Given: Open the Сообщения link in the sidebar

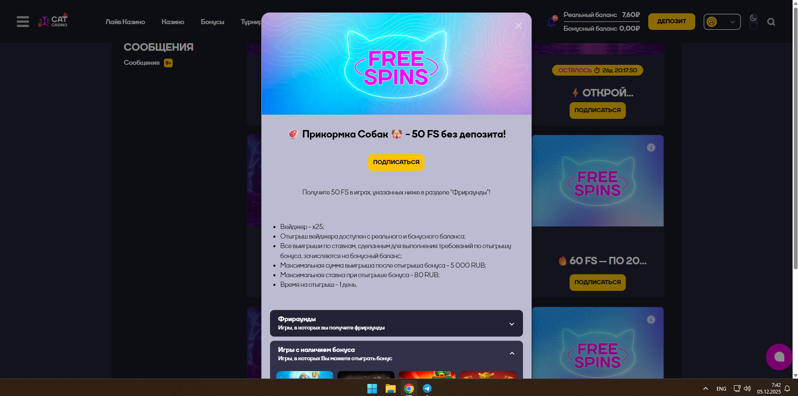Looking at the screenshot, I should (141, 63).
